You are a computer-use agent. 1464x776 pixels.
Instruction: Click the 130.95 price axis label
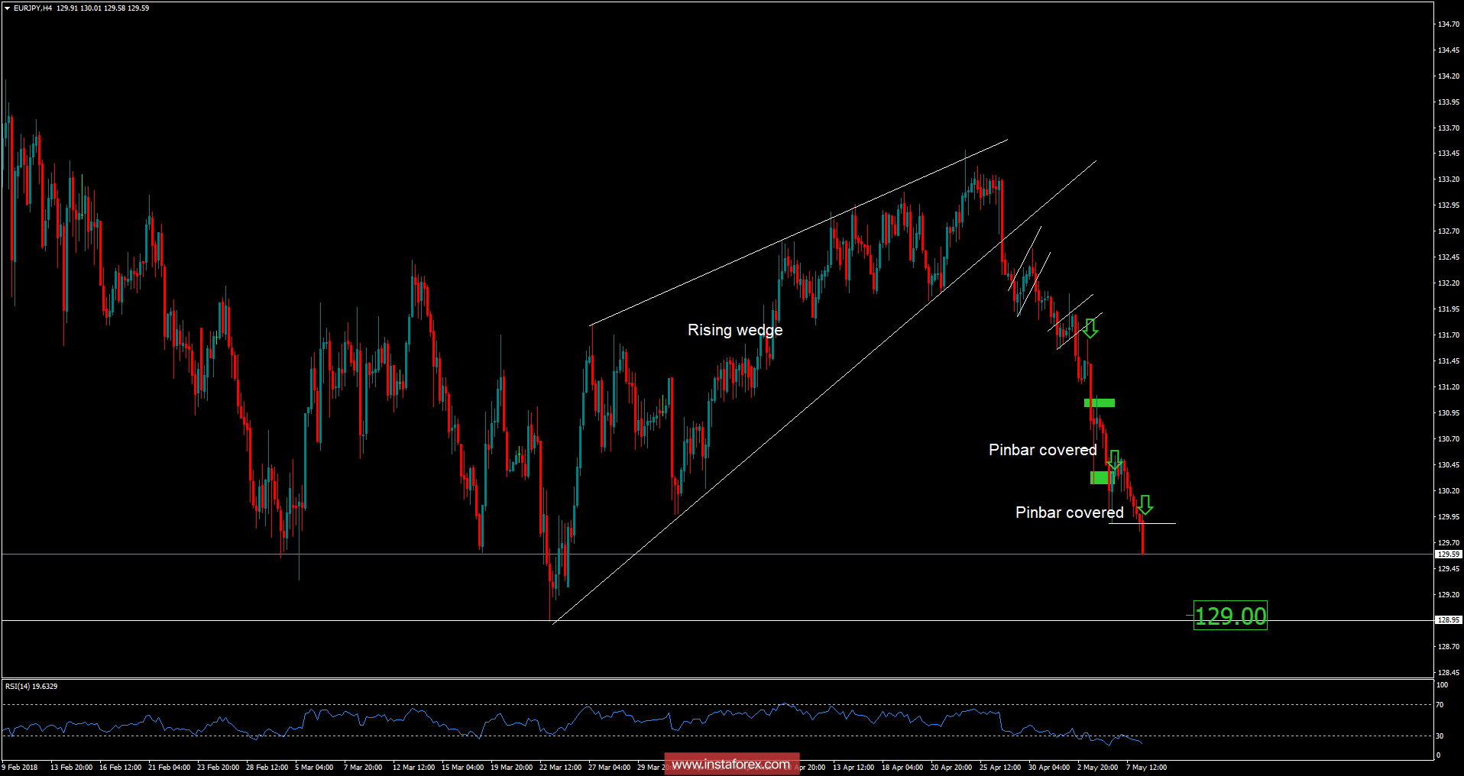[x=1449, y=413]
